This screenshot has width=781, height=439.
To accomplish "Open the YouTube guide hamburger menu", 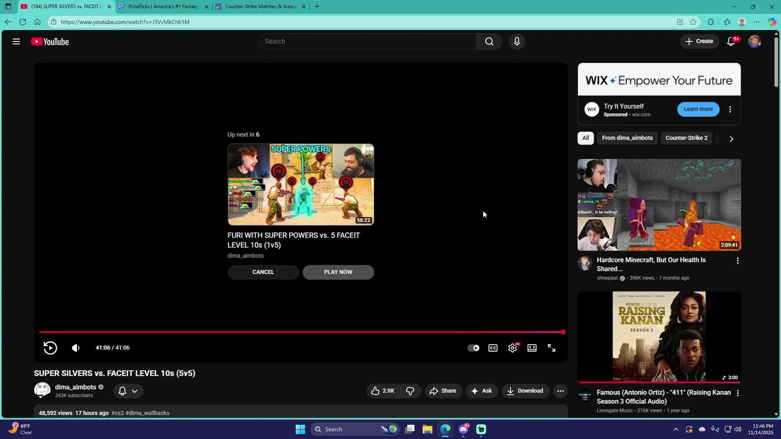I will coord(16,41).
